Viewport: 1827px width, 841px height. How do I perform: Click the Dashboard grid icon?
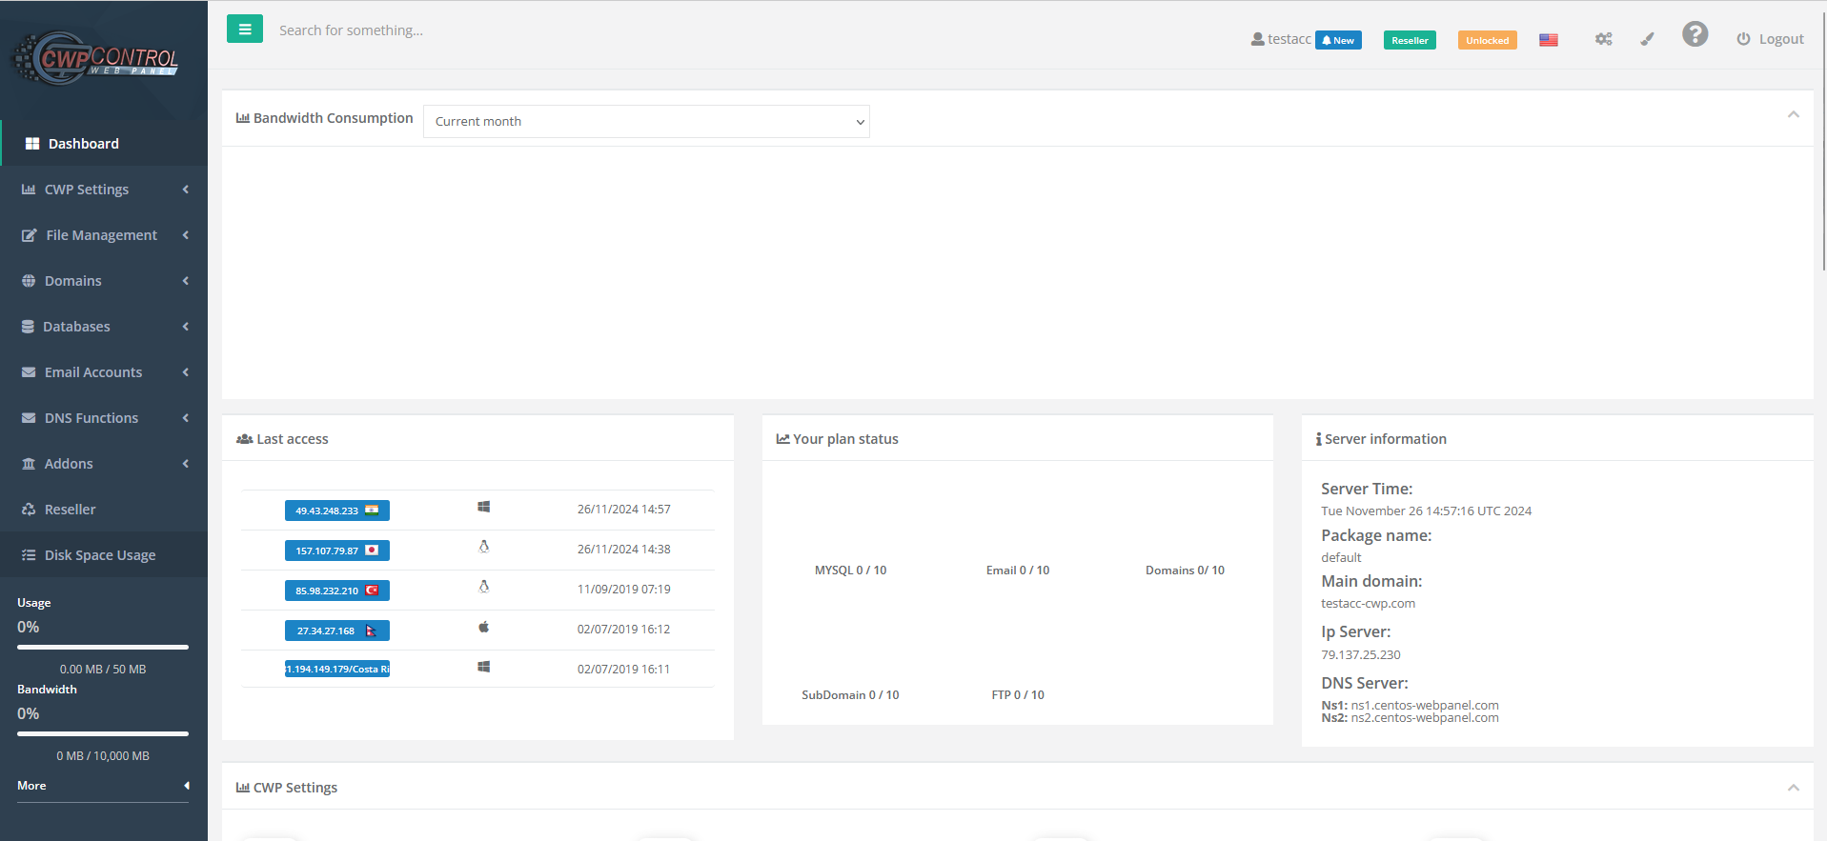32,144
